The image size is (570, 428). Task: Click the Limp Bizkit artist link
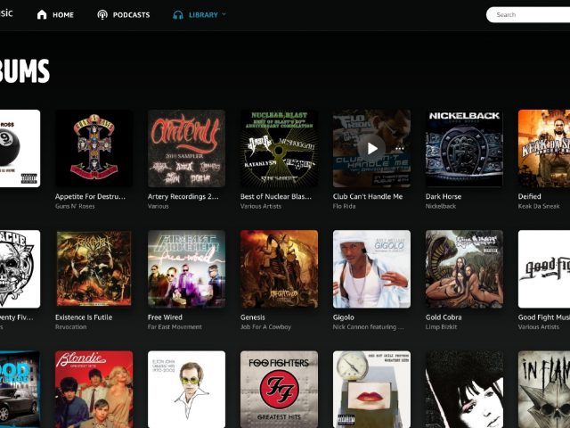coord(441,327)
